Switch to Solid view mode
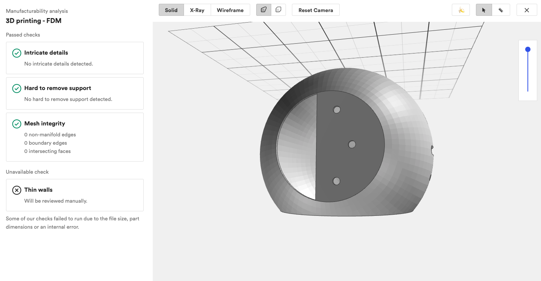Viewport: 541px width, 281px height. pyautogui.click(x=171, y=10)
